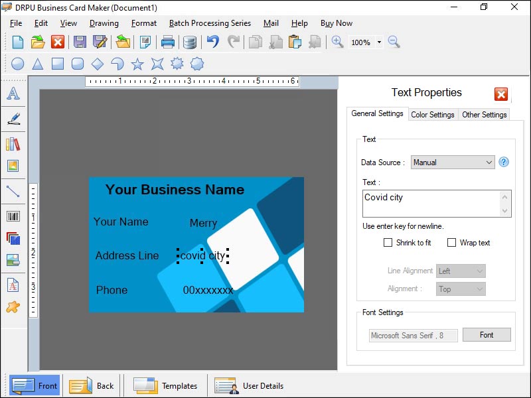Open the Print dialog from the toolbar
Image resolution: width=531 pixels, height=398 pixels.
point(167,42)
